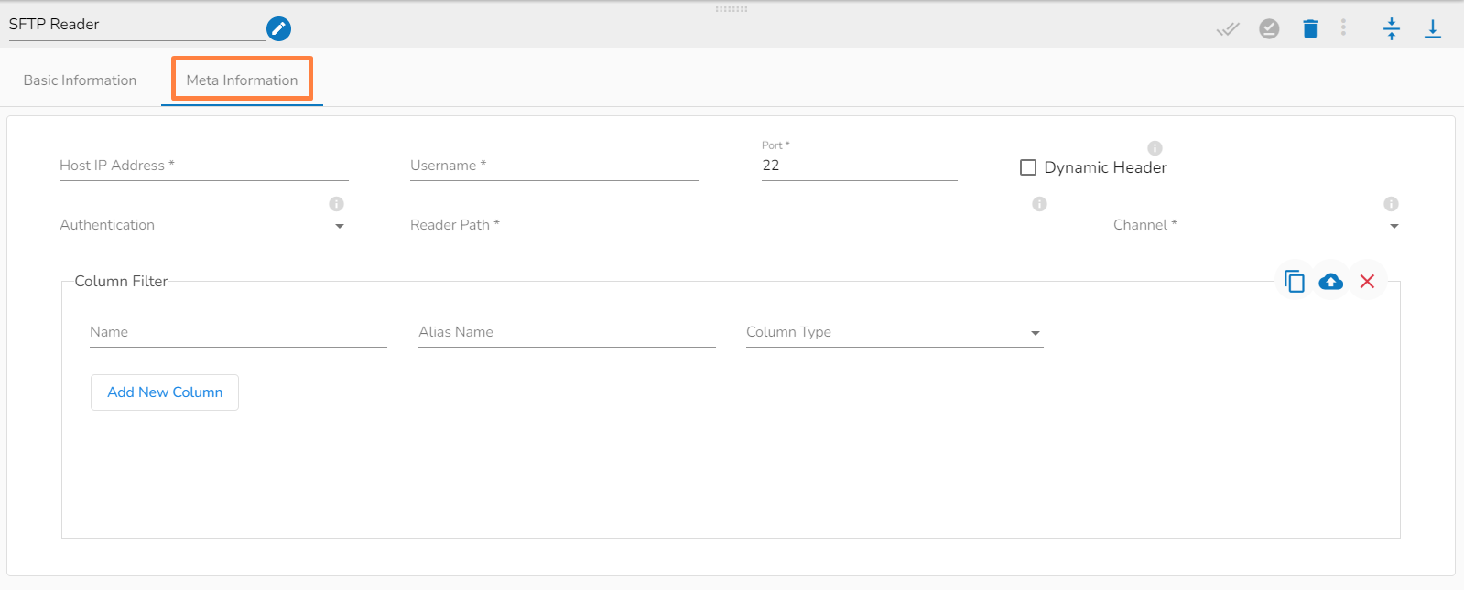Click the collapse panel icon with arrows
Image resolution: width=1464 pixels, height=590 pixels.
coord(1392,29)
